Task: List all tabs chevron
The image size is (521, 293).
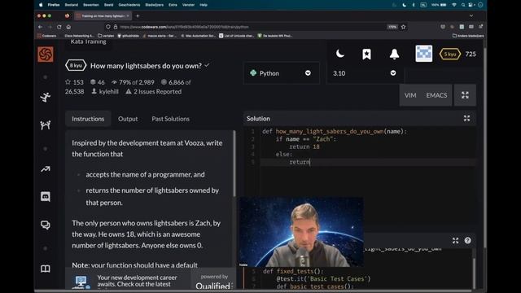Action: point(471,15)
